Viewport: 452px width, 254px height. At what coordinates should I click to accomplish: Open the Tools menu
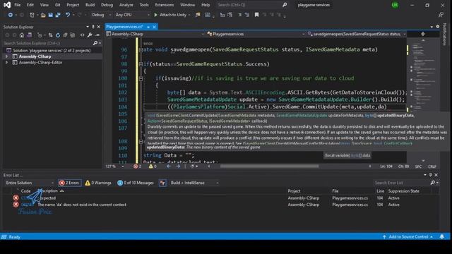coord(144,5)
